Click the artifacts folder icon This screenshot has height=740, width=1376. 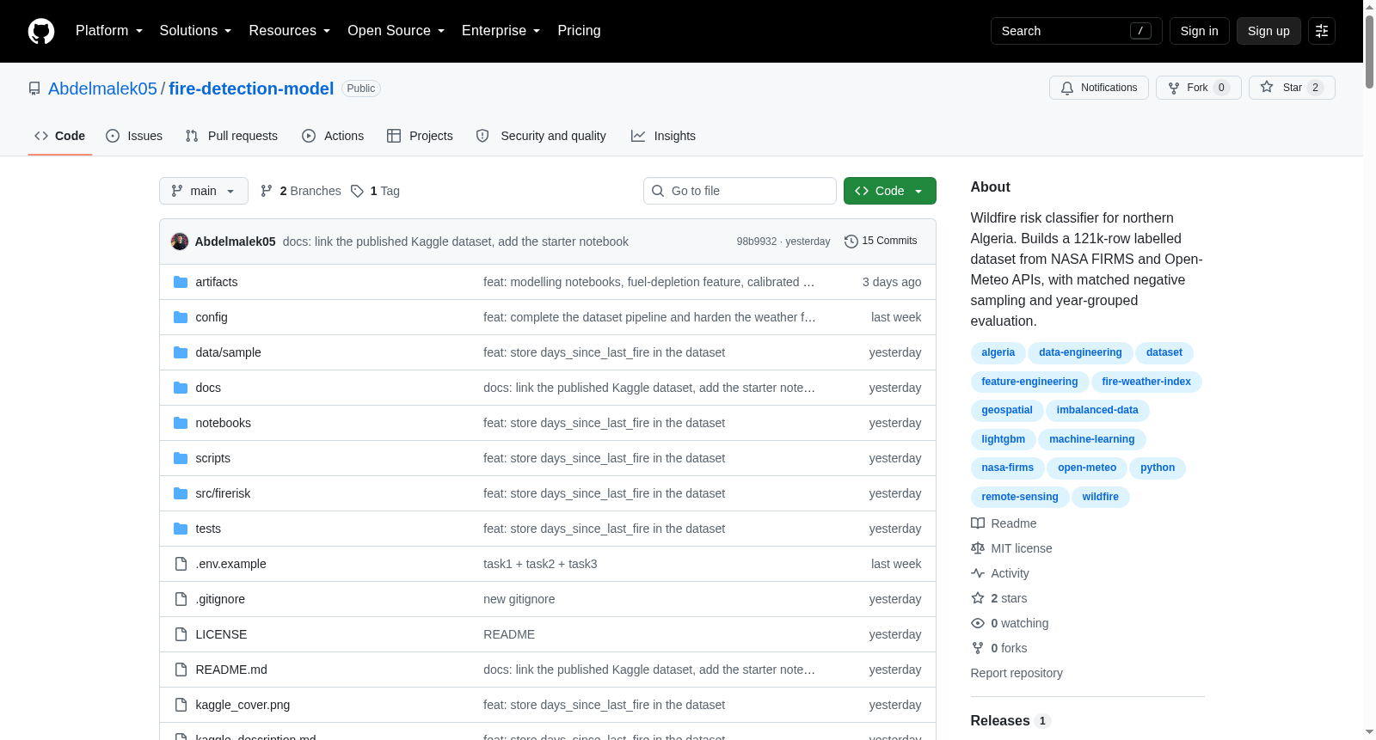(x=181, y=282)
